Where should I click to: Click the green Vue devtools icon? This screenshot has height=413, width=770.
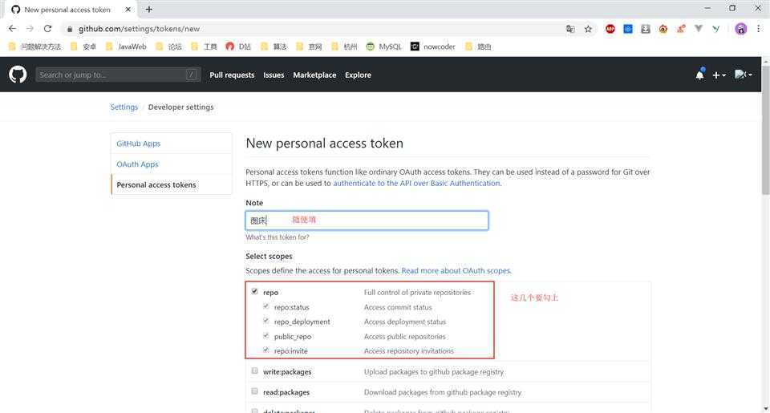click(716, 29)
